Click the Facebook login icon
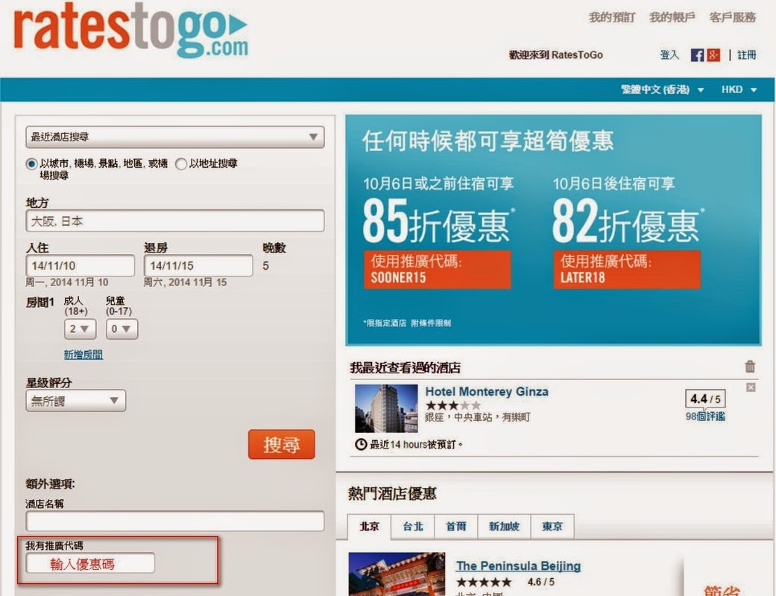 [x=697, y=54]
